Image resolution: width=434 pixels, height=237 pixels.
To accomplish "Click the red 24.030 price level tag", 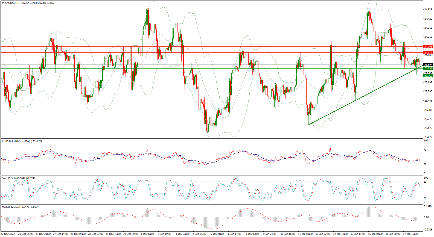I will 428,53.
